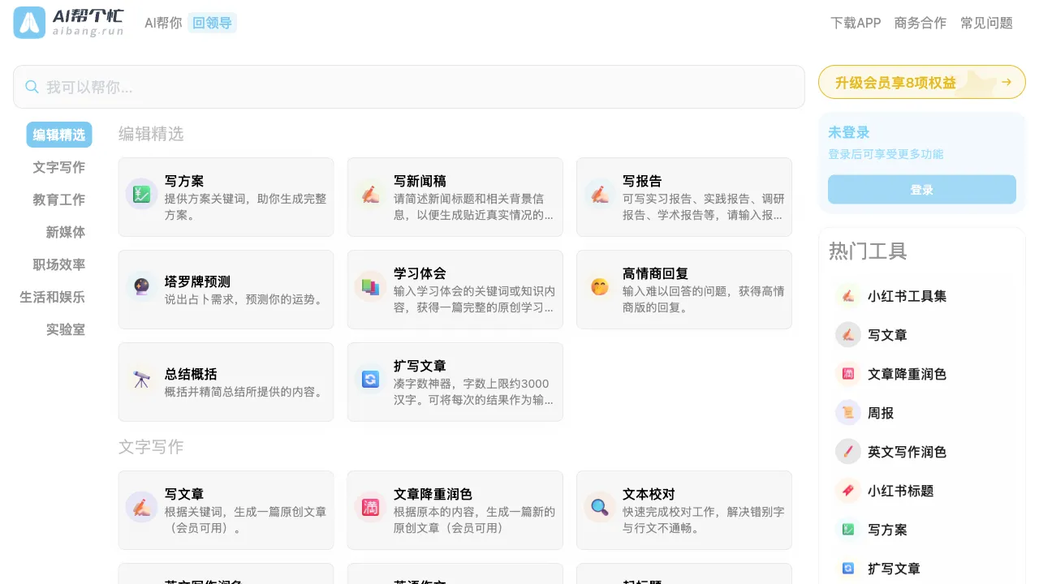
Task: Click the 写报告 card icon
Action: 600,194
